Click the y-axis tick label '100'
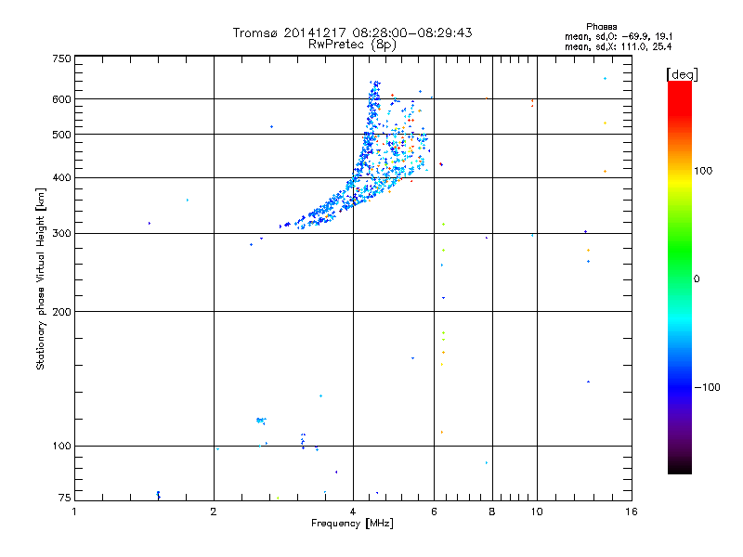This screenshot has width=743, height=557. coord(61,447)
